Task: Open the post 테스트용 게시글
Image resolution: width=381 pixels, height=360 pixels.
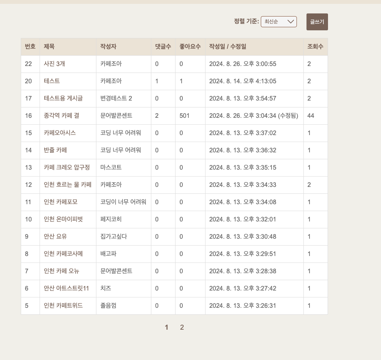Action: point(63,98)
